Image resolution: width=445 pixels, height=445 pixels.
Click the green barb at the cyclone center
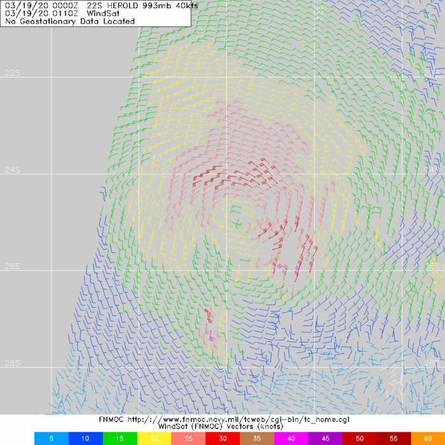click(238, 222)
